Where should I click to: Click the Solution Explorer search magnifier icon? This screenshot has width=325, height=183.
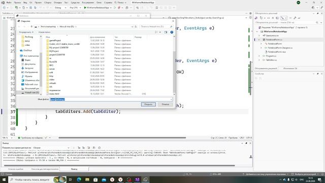[x=317, y=22]
